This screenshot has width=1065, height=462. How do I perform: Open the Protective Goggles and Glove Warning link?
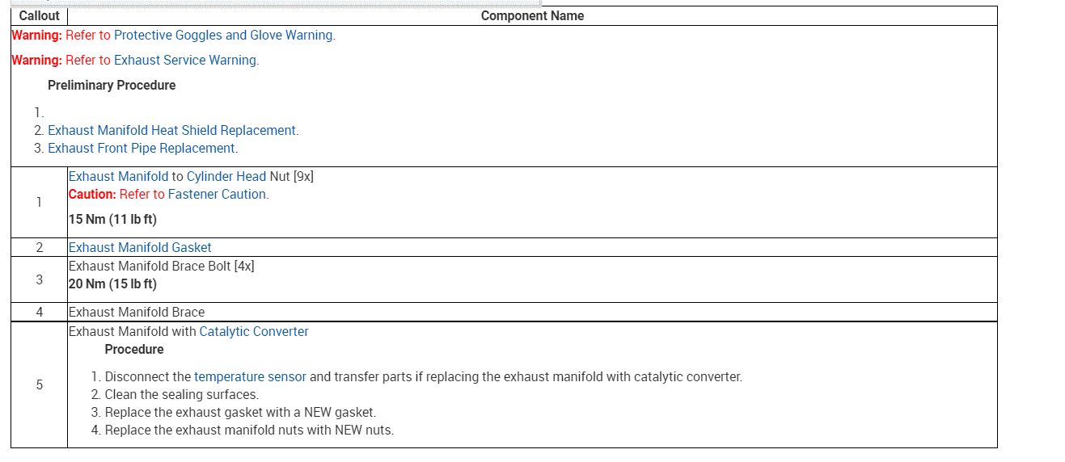tap(223, 36)
